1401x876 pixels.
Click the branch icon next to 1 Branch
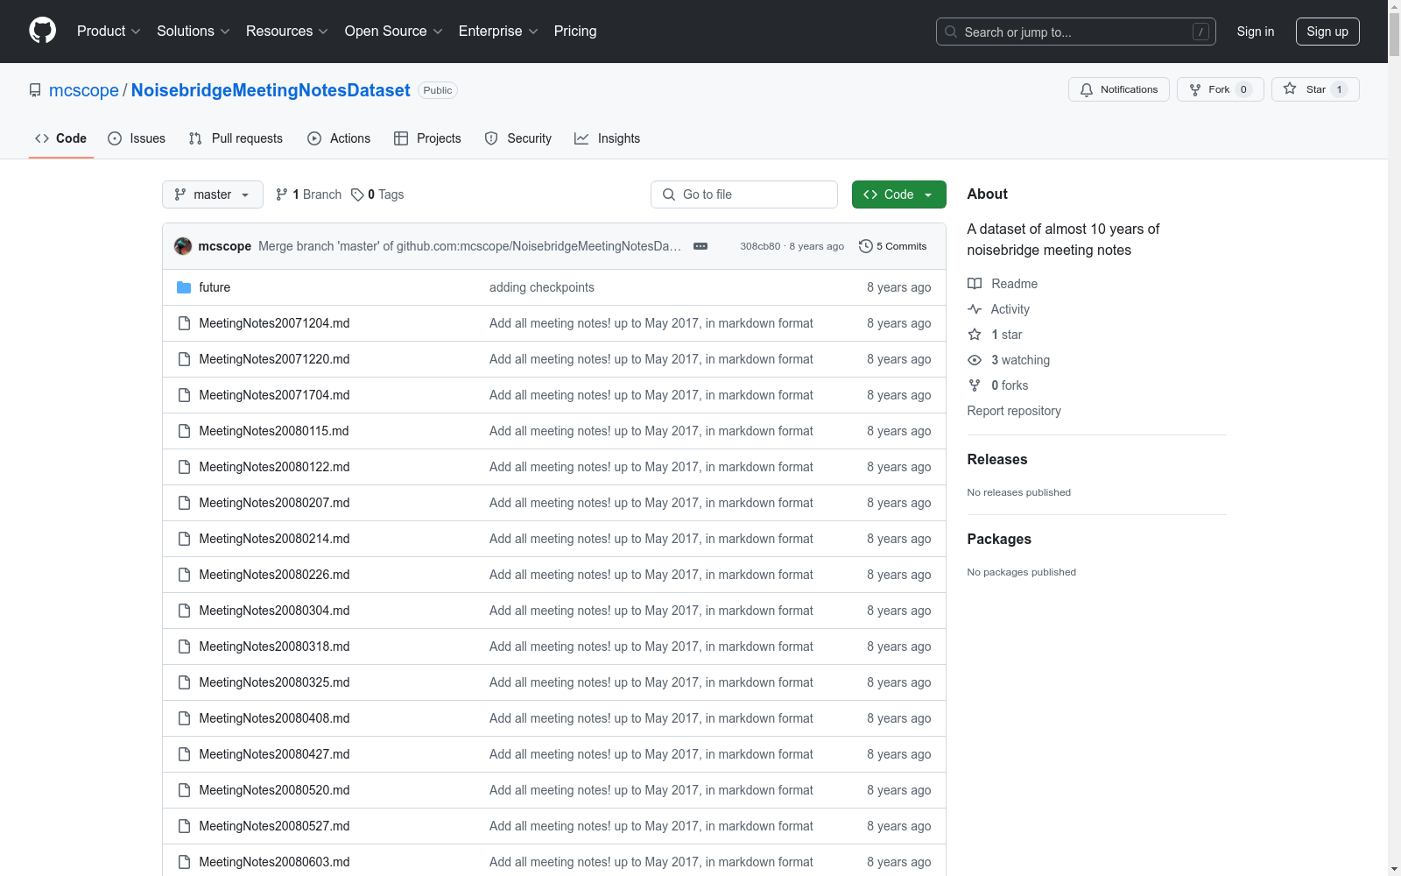282,194
